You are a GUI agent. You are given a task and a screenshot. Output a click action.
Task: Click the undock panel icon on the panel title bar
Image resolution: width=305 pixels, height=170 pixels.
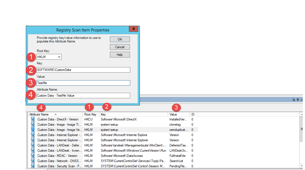point(294,100)
